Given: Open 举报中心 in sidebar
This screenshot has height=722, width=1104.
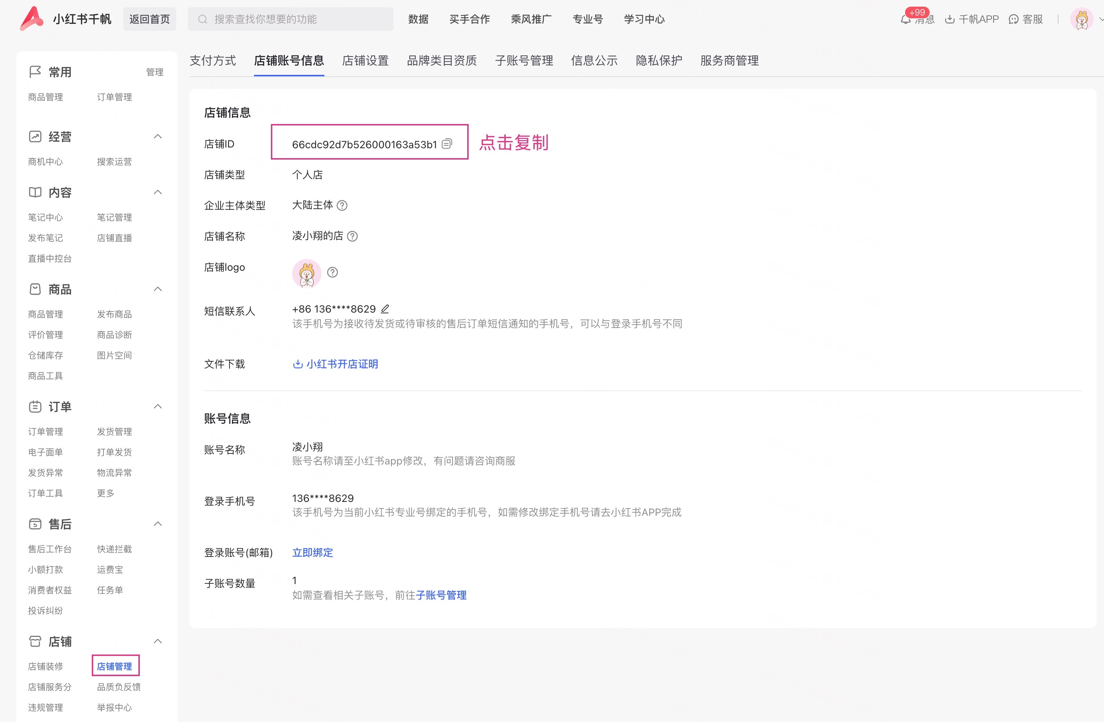Looking at the screenshot, I should point(115,707).
